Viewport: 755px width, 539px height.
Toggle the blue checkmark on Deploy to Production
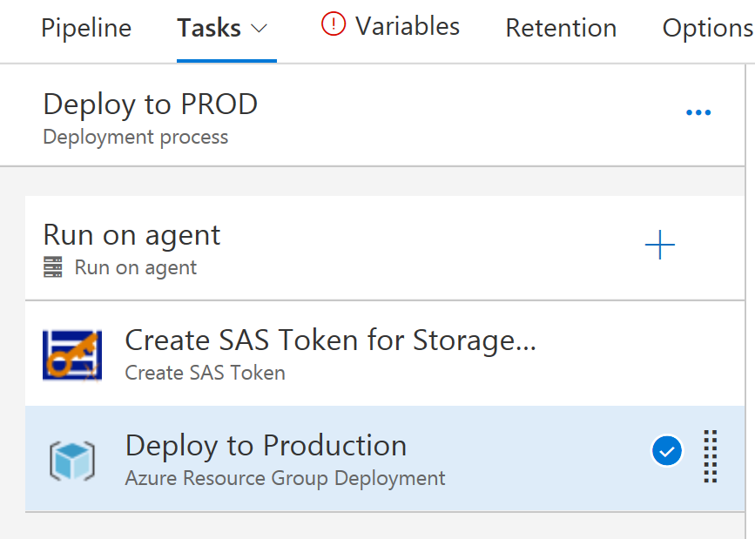(x=667, y=451)
